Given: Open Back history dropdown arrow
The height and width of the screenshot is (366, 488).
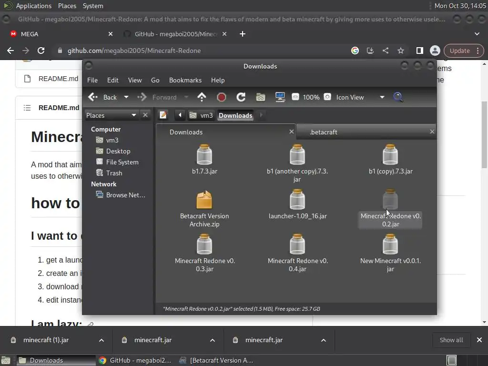Looking at the screenshot, I should pyautogui.click(x=126, y=97).
